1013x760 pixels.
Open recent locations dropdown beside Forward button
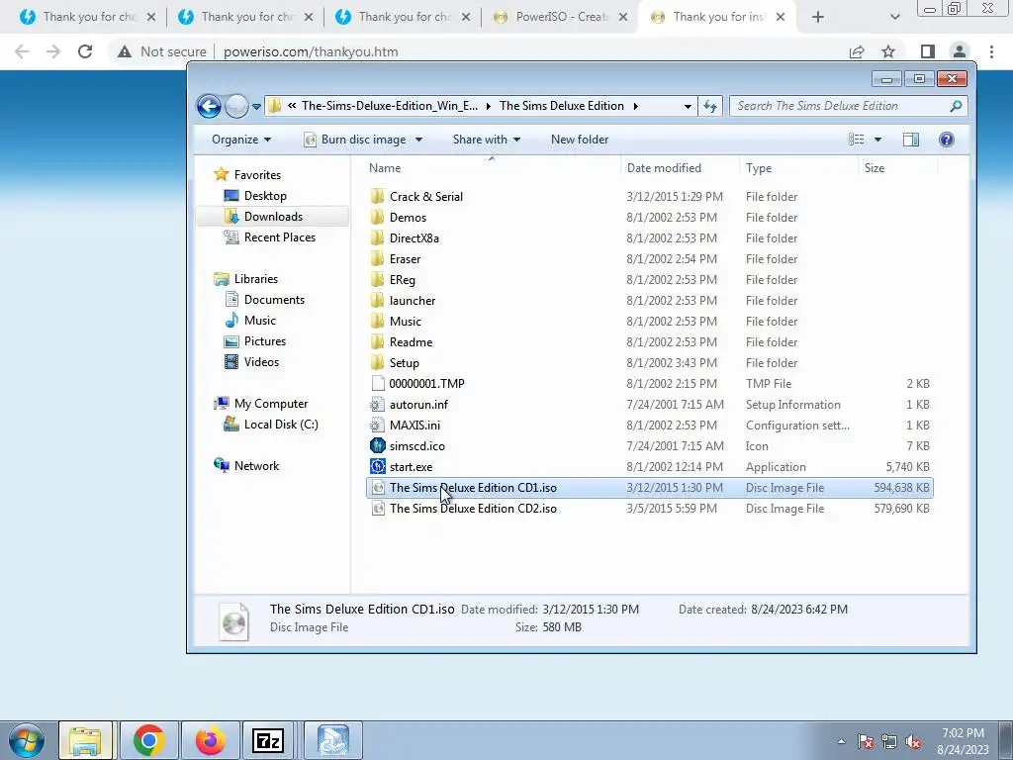[x=256, y=107]
